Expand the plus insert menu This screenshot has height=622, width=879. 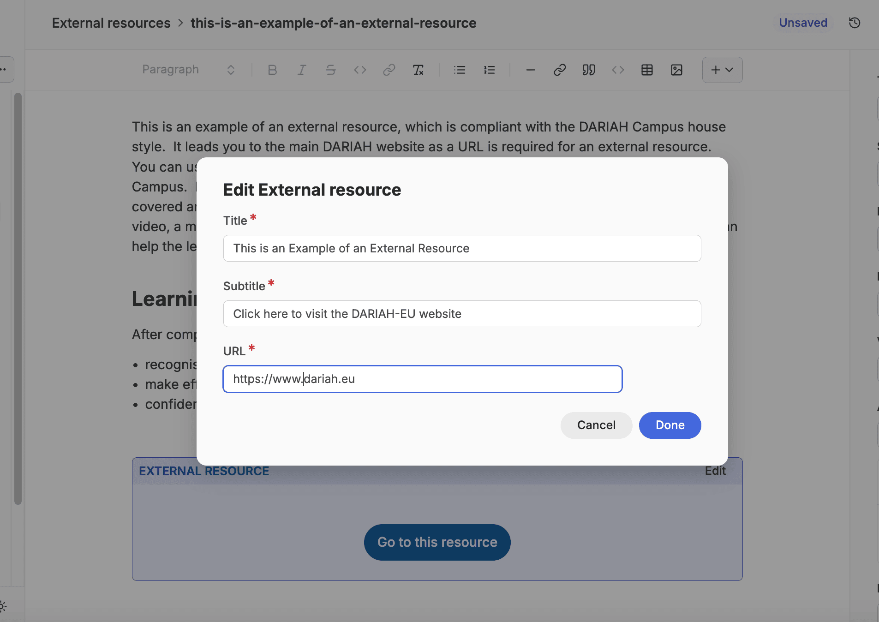tap(722, 70)
